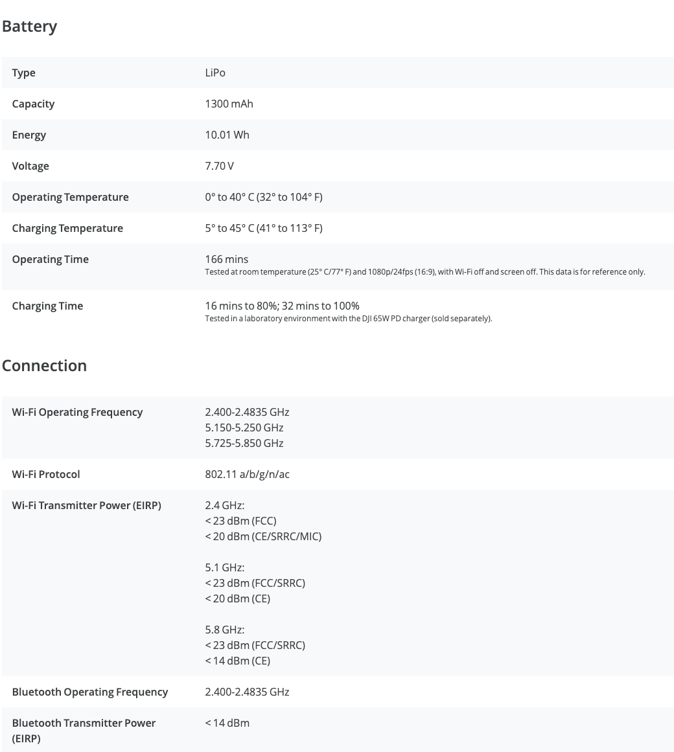Select the 5.725-5.850 GHz frequency line
The image size is (674, 752).
pos(244,443)
